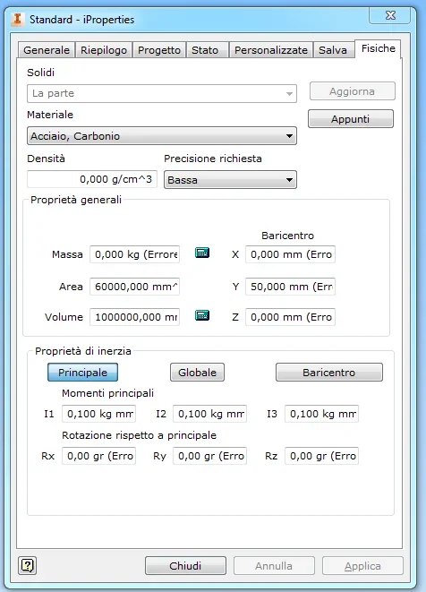
Task: Click the Ry rotation field
Action: click(209, 456)
